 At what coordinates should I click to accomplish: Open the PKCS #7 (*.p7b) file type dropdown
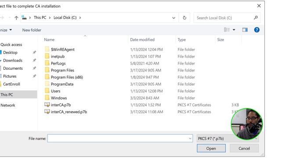tap(227, 139)
